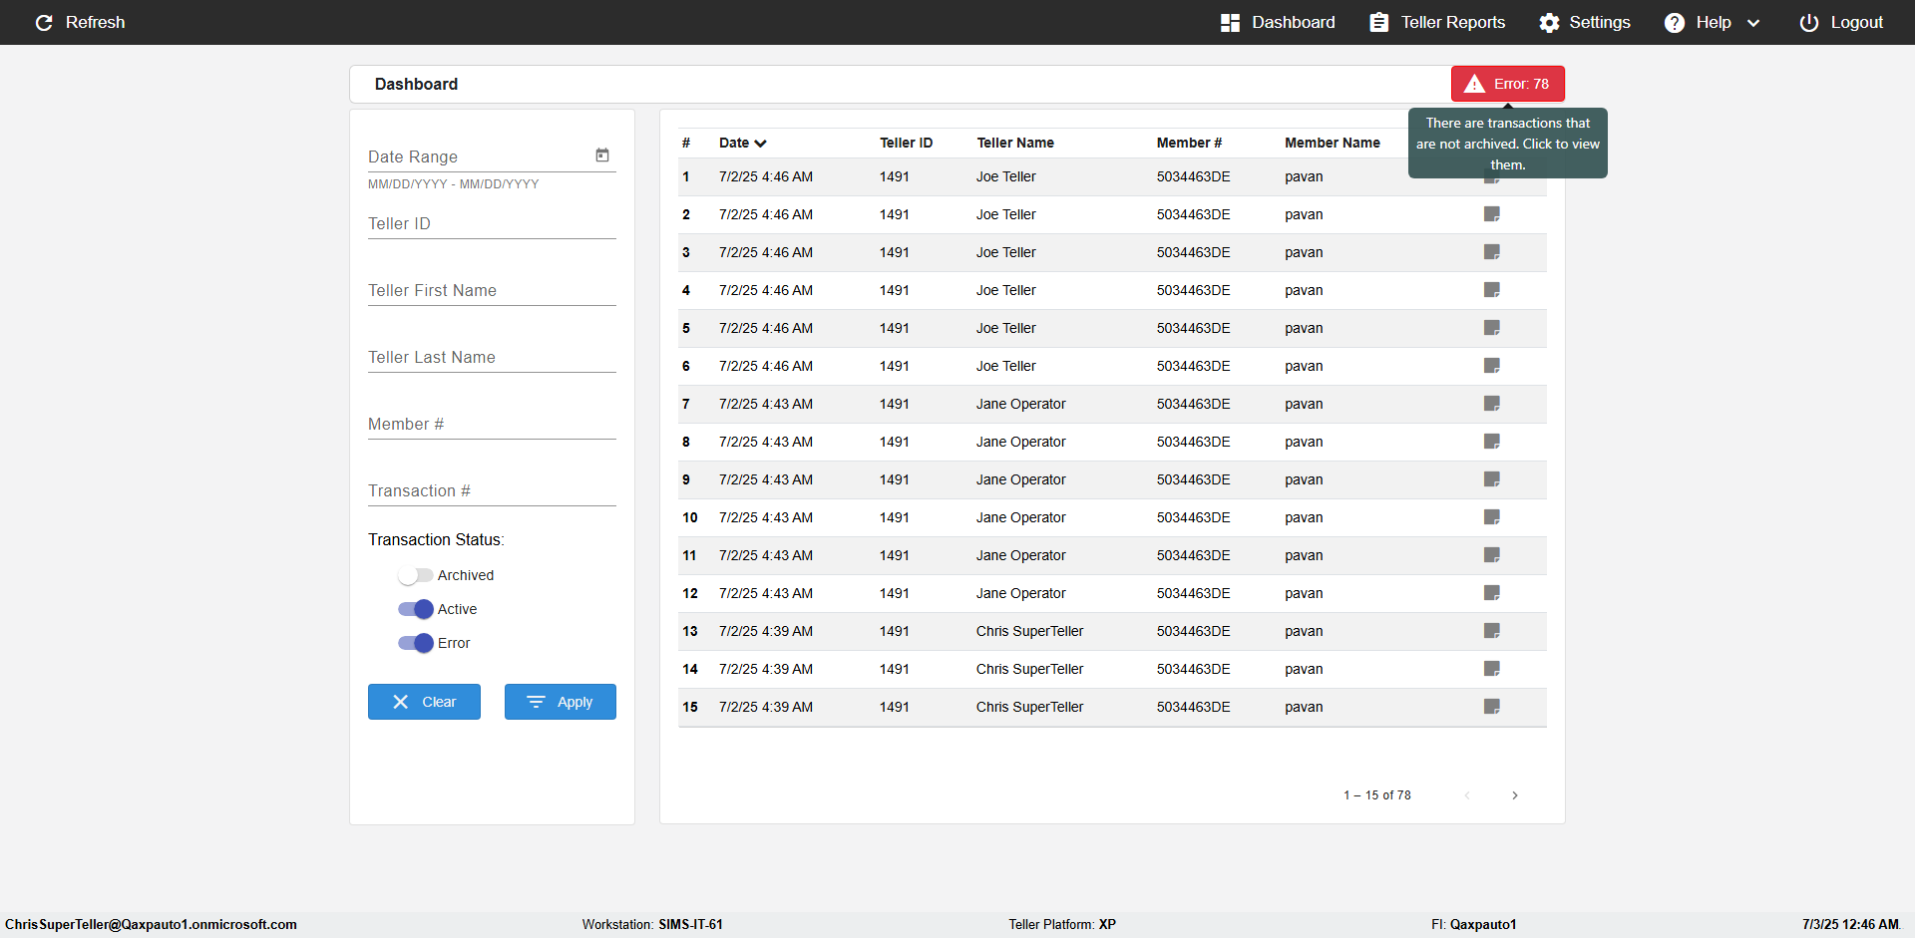Screen dimensions: 1915x938
Task: Click the Dashboard page title
Action: tap(416, 84)
